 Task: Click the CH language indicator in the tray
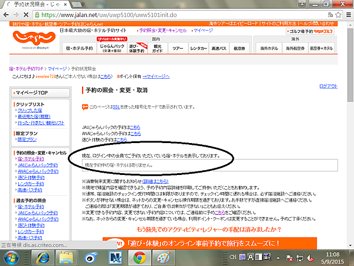[x=233, y=257]
